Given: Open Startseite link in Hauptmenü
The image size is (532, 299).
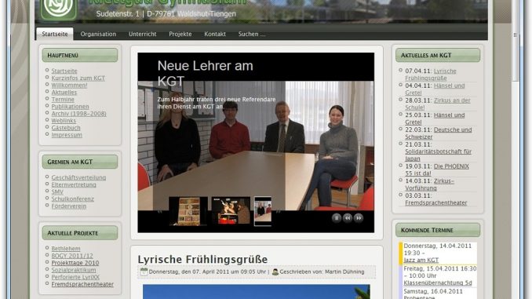Looking at the screenshot, I should (x=64, y=71).
